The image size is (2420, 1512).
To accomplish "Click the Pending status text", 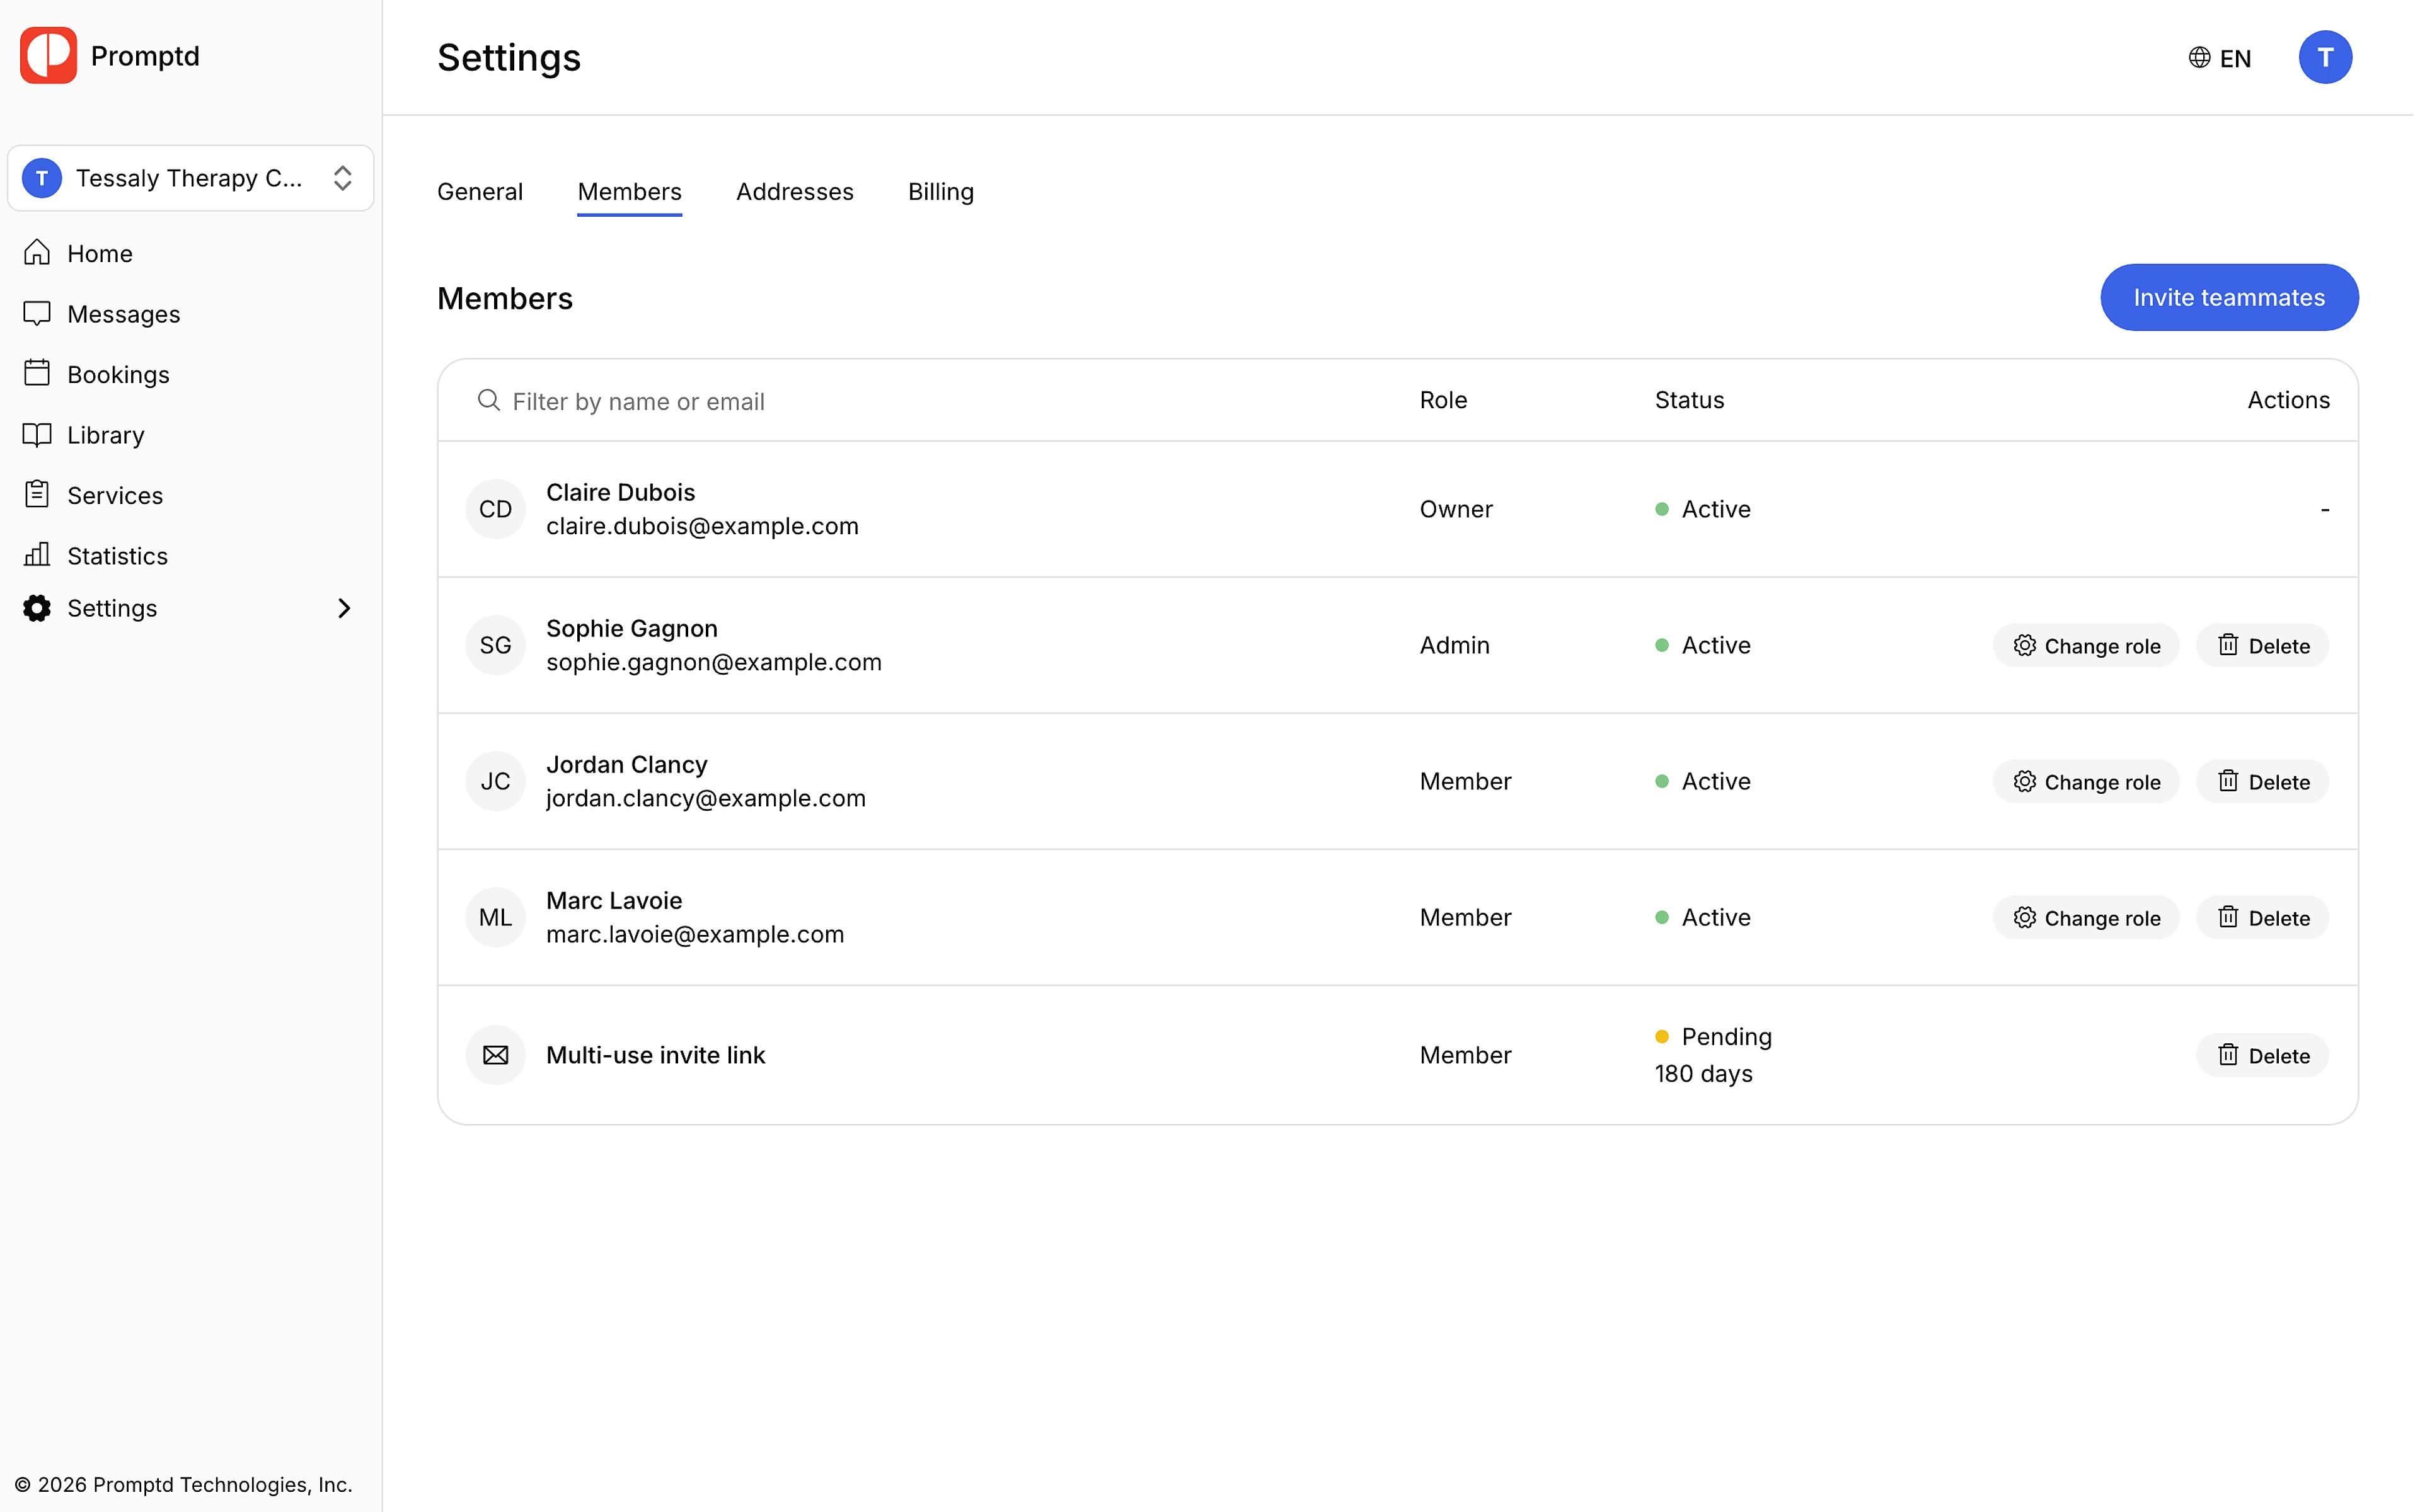I will click(x=1726, y=1037).
